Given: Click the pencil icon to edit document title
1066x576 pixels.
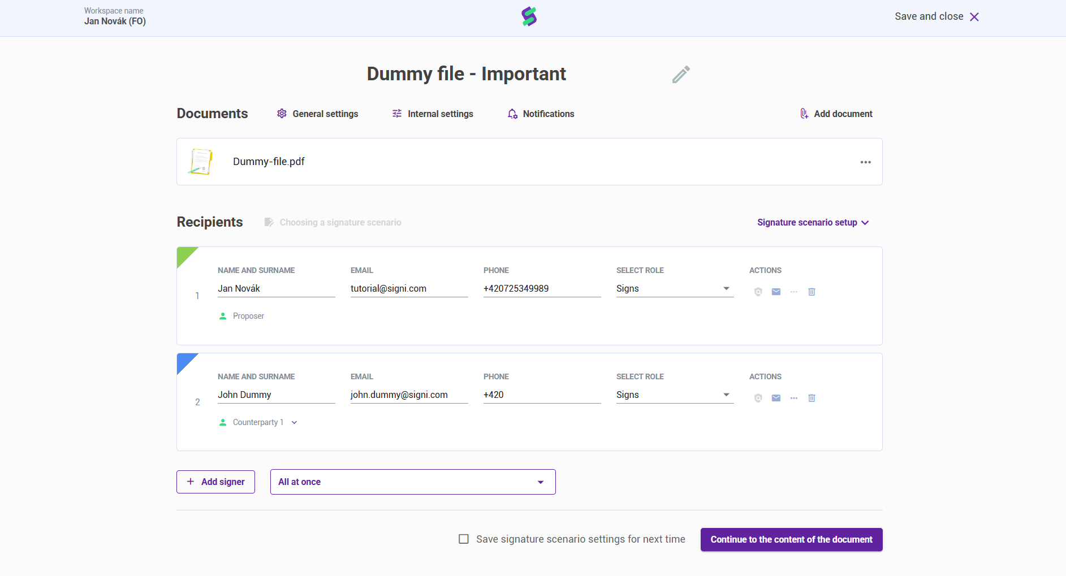Looking at the screenshot, I should [681, 74].
